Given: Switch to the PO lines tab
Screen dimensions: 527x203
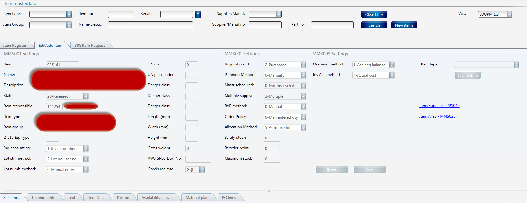Looking at the screenshot, I should [x=229, y=198].
